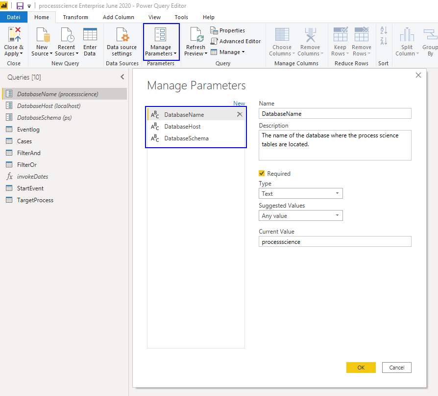The width and height of the screenshot is (438, 396).
Task: Open the Suggested Values dropdown
Action: point(300,215)
